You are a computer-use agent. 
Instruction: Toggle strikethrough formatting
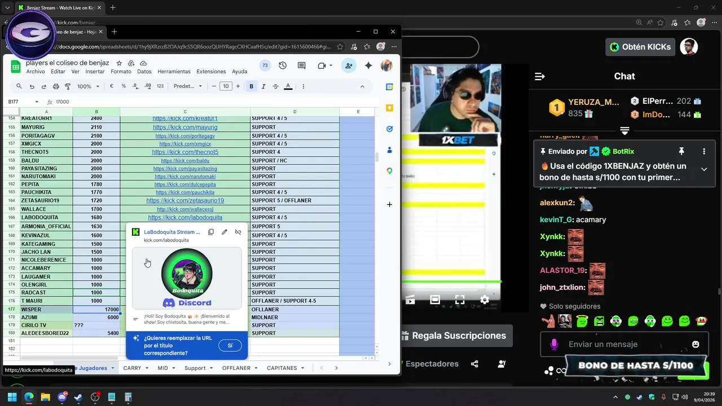[x=275, y=86]
